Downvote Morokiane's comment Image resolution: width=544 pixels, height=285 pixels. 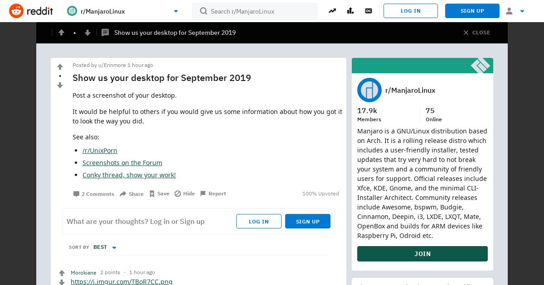(x=62, y=282)
